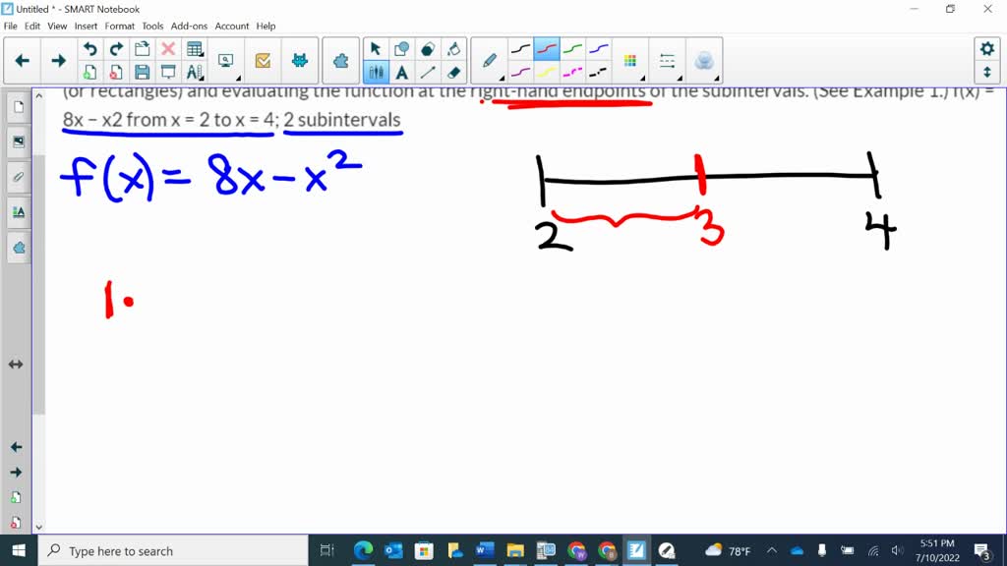1007x566 pixels.
Task: Expand the magnifier tool corner arrow
Action: pos(239,79)
